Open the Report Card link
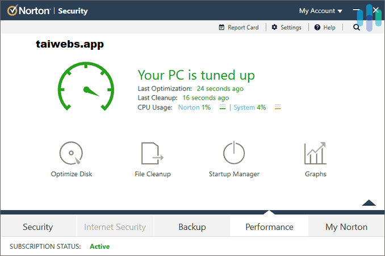This screenshot has width=385, height=256. (x=243, y=27)
